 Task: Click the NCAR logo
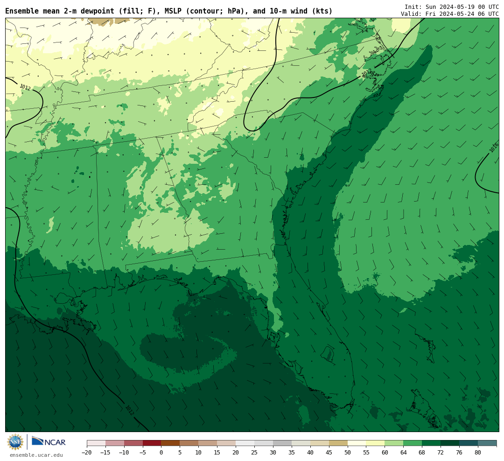tap(49, 441)
